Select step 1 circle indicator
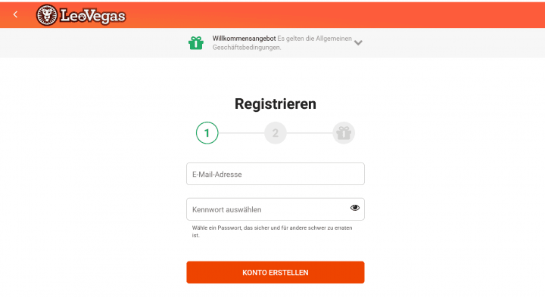The image size is (545, 297). point(207,133)
